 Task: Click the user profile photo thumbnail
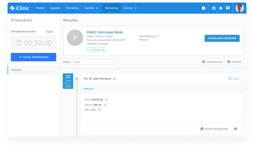pyautogui.click(x=240, y=8)
